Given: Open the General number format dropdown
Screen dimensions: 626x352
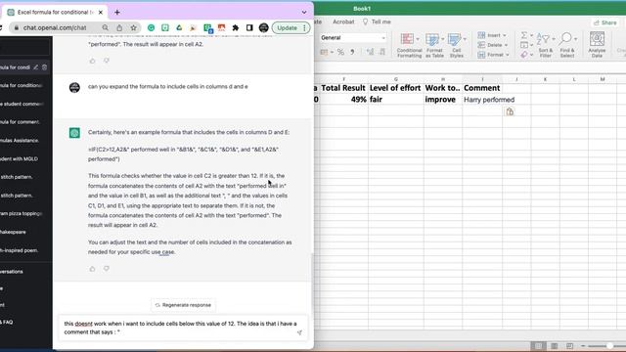Looking at the screenshot, I should [x=383, y=38].
